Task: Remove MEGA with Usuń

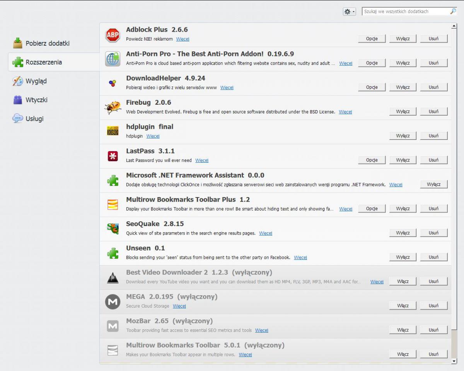Action: (x=434, y=306)
